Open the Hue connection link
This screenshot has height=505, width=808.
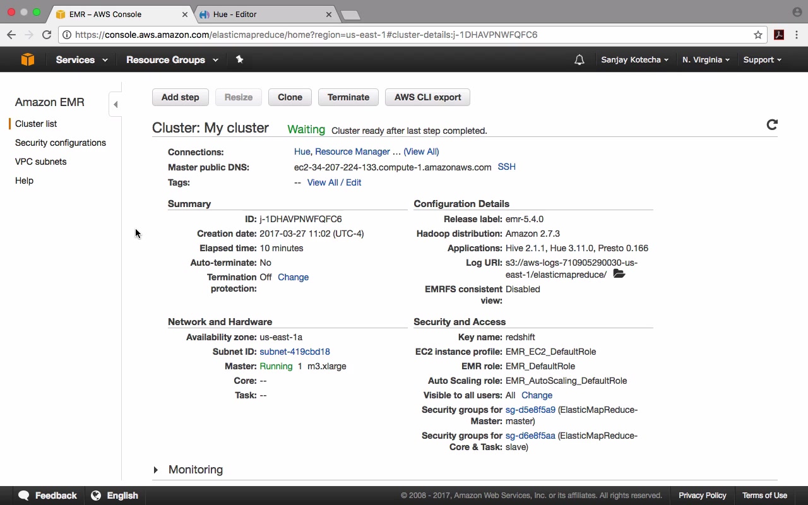[302, 151]
